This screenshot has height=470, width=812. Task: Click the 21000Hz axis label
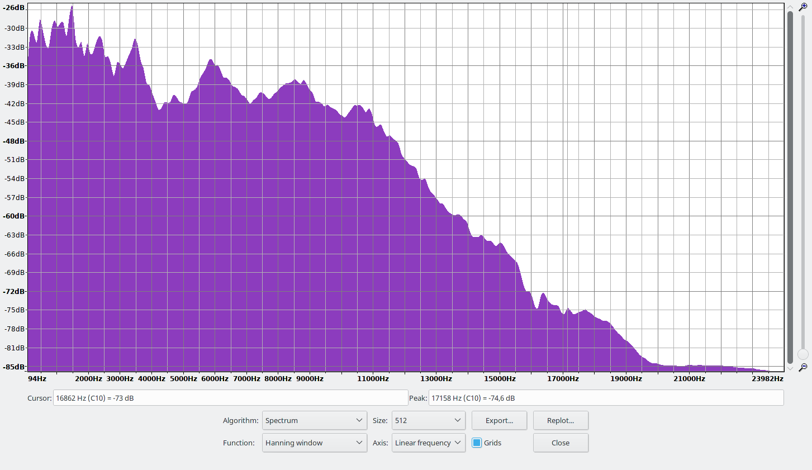(689, 378)
